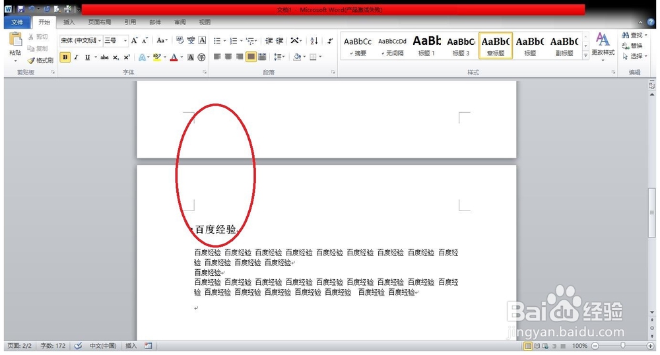Open line spacing options

[x=279, y=57]
